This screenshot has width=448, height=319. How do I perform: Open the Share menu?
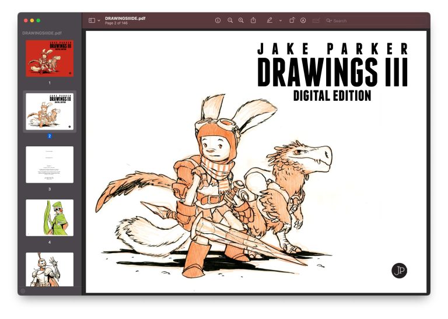coord(253,20)
